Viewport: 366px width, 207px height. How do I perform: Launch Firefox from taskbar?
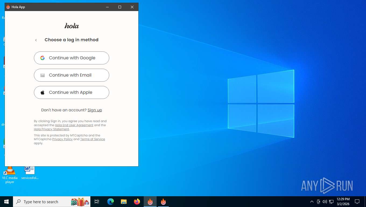pos(137,202)
